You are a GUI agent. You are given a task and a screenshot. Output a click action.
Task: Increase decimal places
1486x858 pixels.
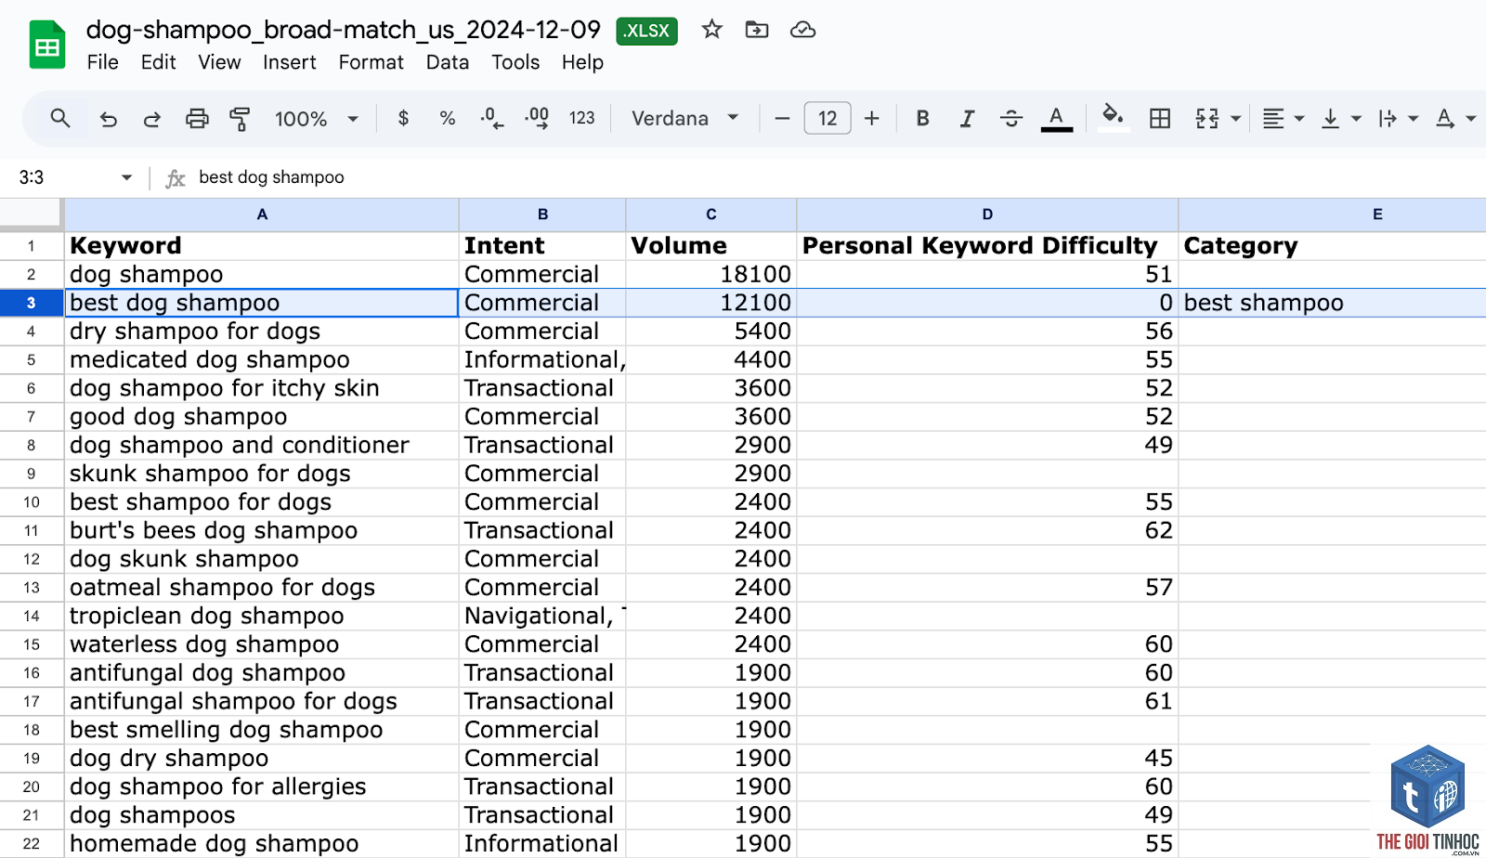(537, 118)
